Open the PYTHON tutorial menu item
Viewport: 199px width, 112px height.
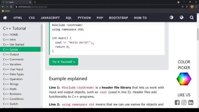click(84, 18)
